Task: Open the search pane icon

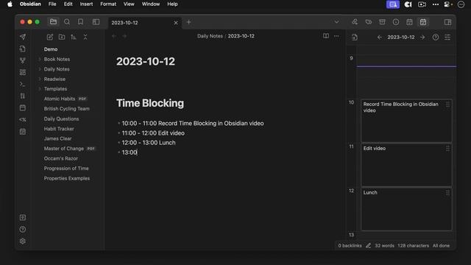Action: [x=67, y=21]
